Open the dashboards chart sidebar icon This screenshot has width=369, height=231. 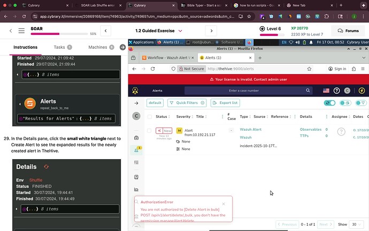tap(136, 190)
